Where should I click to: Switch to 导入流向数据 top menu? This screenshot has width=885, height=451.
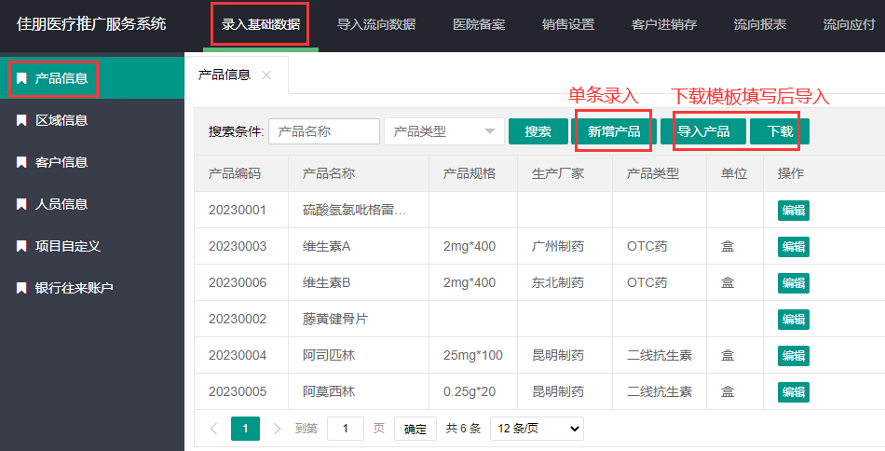click(x=376, y=24)
